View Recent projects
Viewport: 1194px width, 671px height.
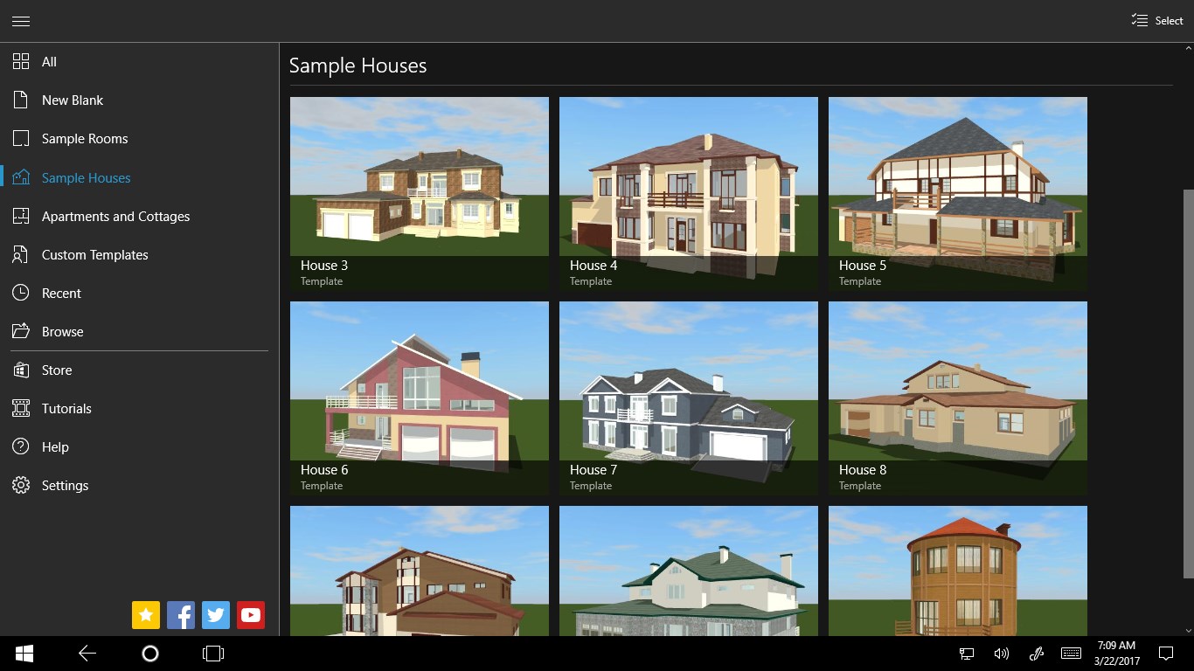[61, 293]
